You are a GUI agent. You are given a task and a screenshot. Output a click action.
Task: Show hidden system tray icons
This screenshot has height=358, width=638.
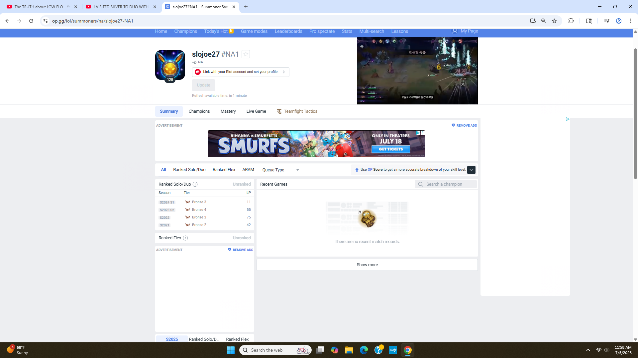588,350
